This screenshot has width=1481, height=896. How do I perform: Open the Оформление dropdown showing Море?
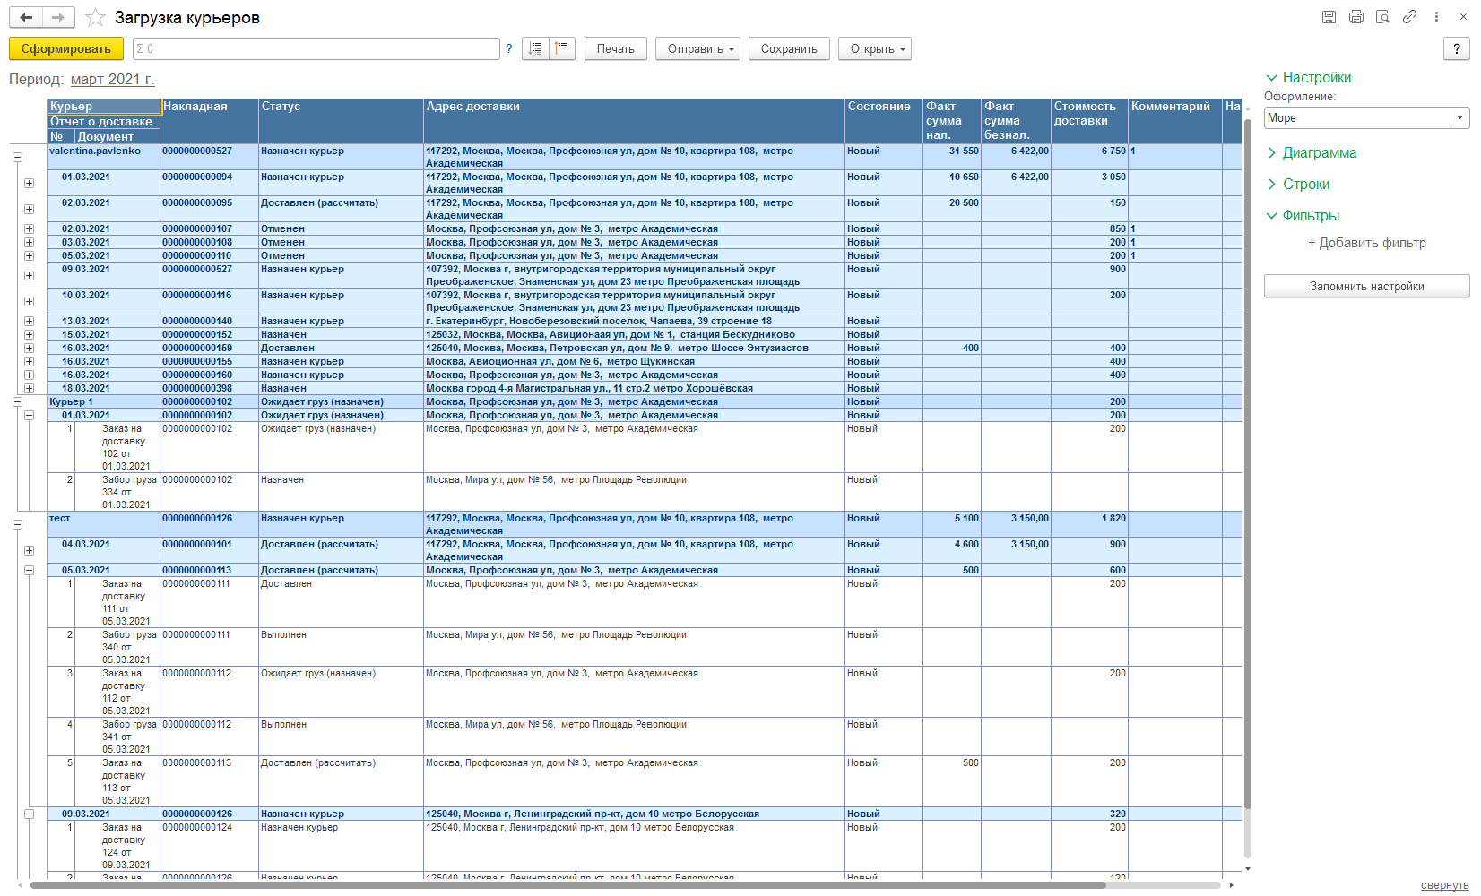(1459, 118)
